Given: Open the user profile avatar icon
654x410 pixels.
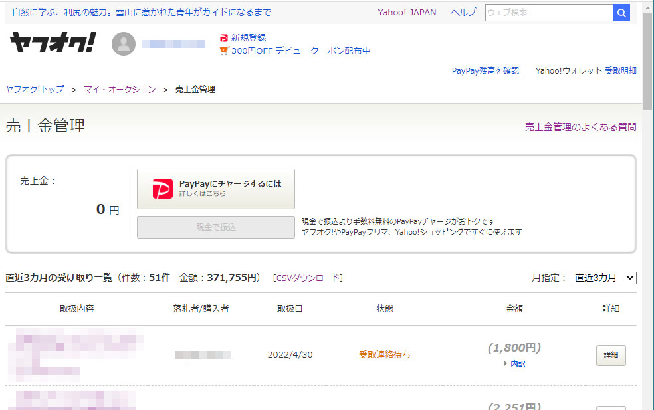Looking at the screenshot, I should (124, 44).
